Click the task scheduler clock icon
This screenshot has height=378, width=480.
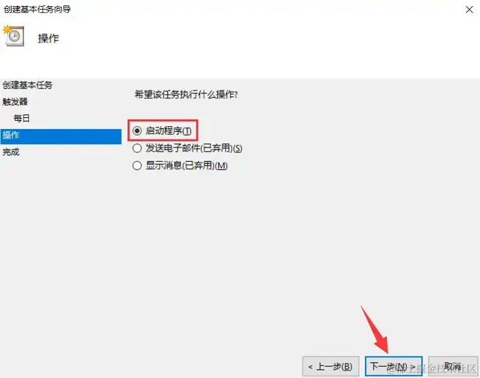[13, 36]
